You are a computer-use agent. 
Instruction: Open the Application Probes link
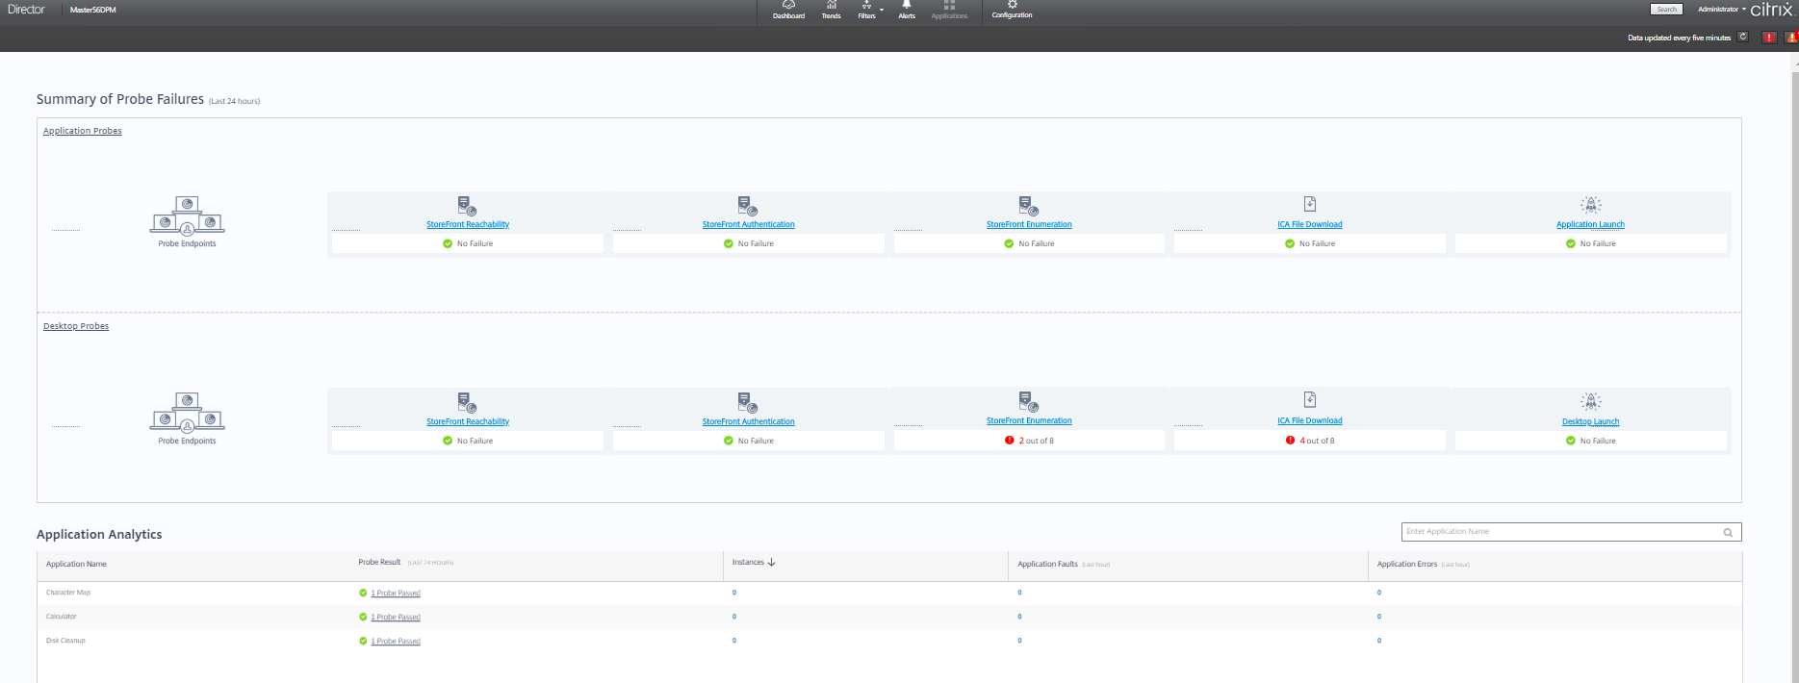[82, 131]
